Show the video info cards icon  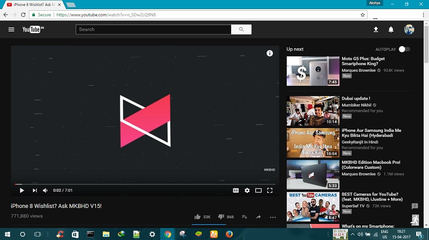coord(270,53)
